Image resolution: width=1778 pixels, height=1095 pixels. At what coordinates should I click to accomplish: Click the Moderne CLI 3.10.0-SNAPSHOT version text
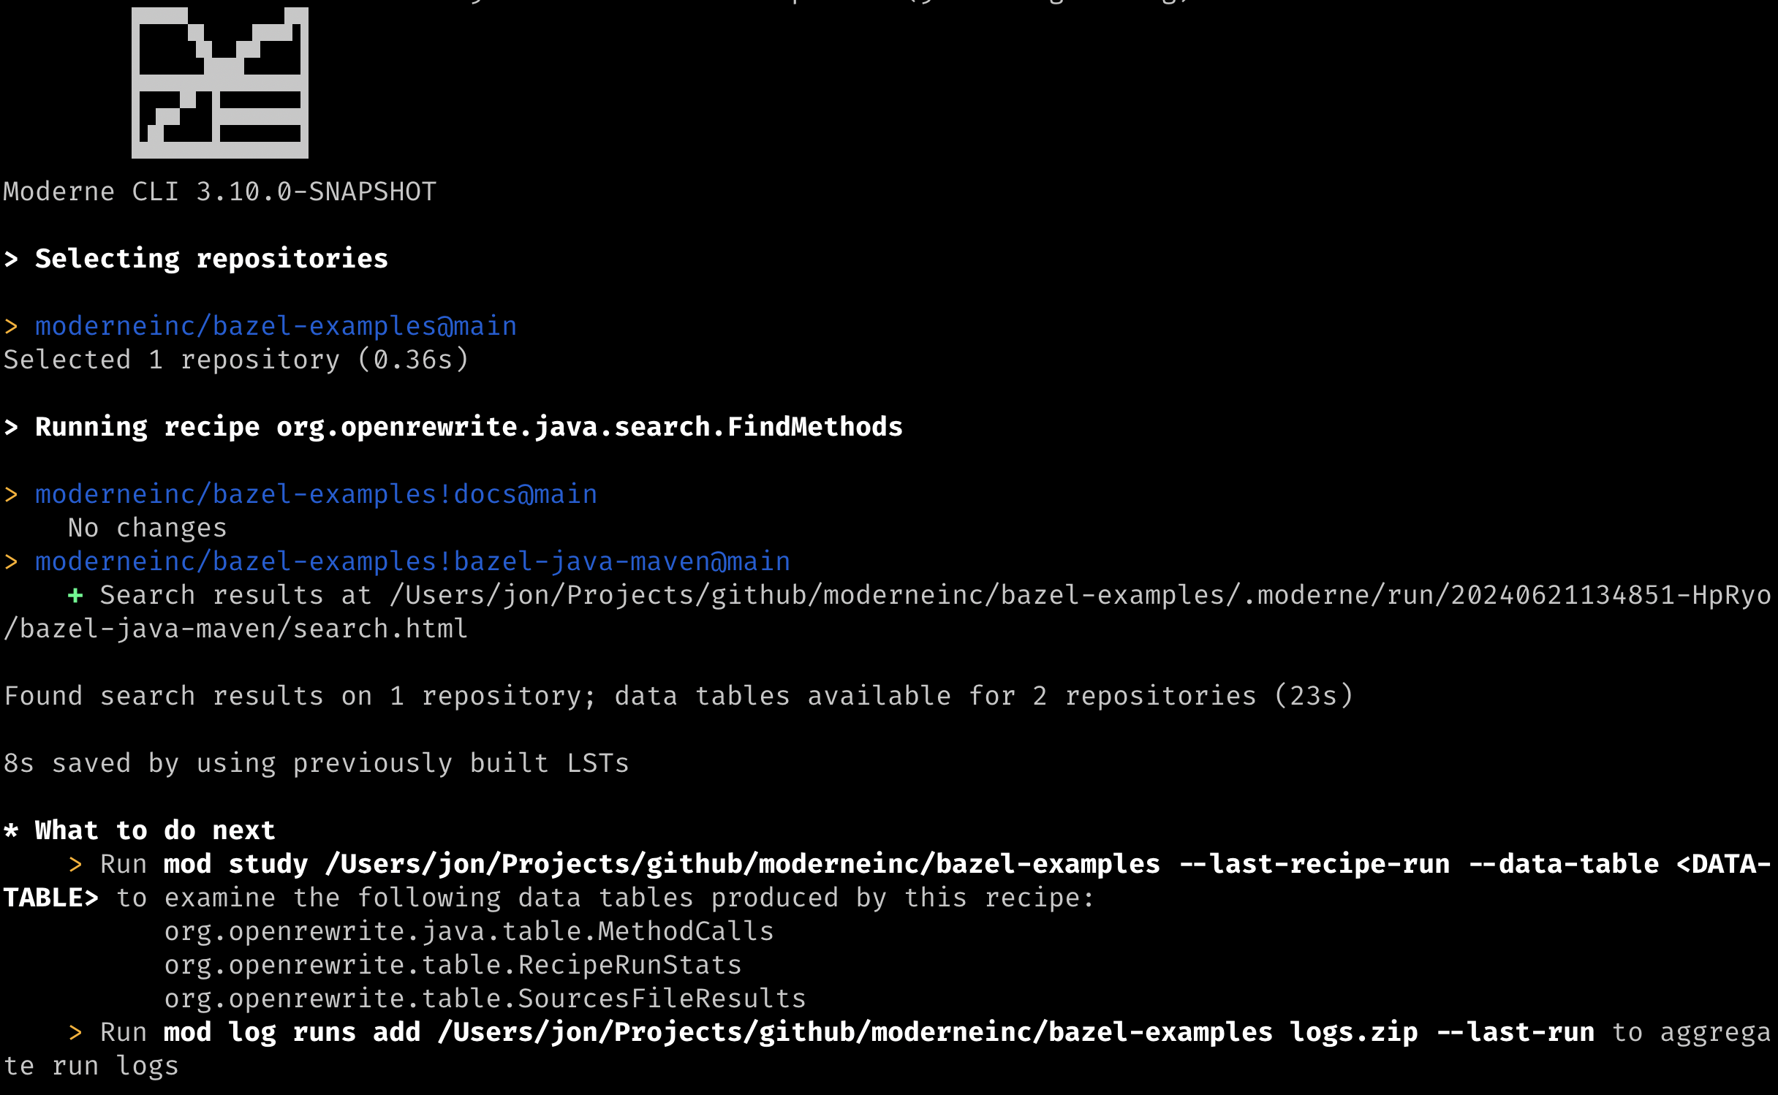[x=219, y=192]
